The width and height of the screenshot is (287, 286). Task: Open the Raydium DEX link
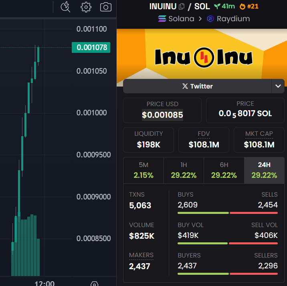tap(228, 19)
